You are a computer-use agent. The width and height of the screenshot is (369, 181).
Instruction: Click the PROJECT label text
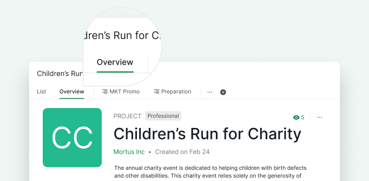(x=128, y=116)
